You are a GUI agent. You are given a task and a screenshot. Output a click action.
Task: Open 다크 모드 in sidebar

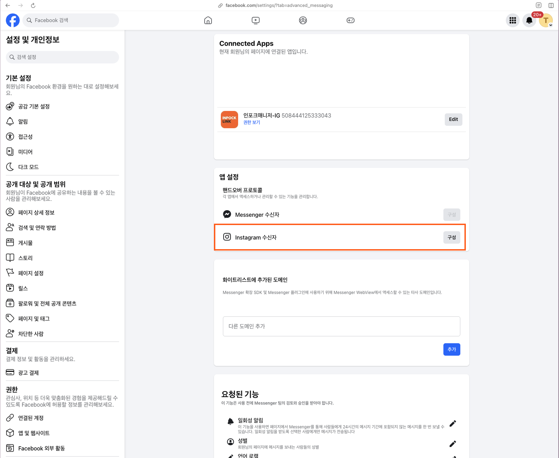pyautogui.click(x=62, y=167)
